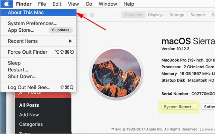Select About This Mac menu entry
This screenshot has height=134, width=215.
(38, 12)
